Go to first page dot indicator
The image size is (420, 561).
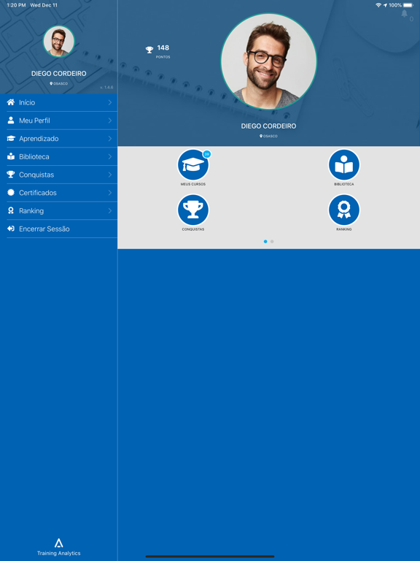pyautogui.click(x=265, y=242)
